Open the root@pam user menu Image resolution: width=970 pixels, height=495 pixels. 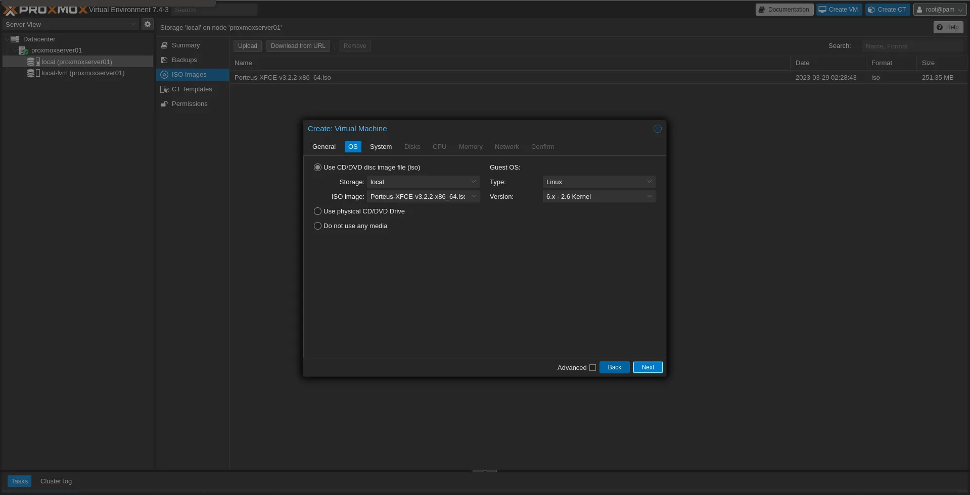point(940,10)
